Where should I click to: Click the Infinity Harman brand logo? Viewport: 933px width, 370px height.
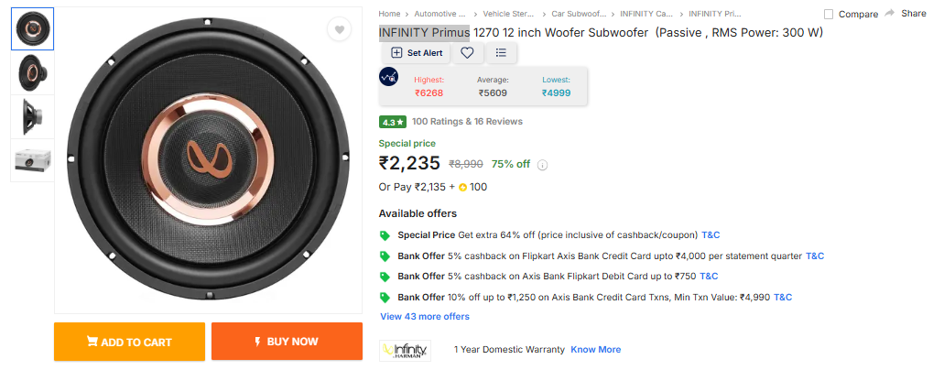[x=405, y=350]
